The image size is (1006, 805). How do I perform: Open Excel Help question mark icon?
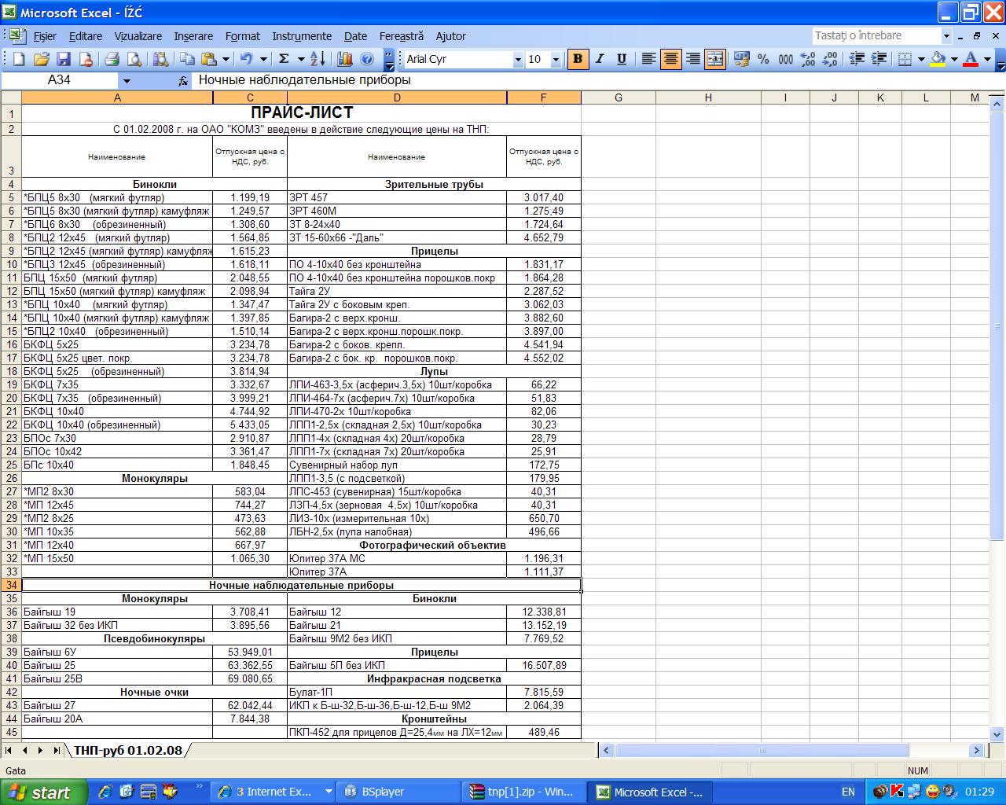(367, 59)
